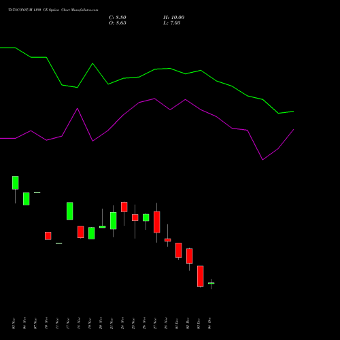Select the red candlestick above 01 Dec
Image resolution: width=340 pixels, height=340 pixels.
[179, 250]
